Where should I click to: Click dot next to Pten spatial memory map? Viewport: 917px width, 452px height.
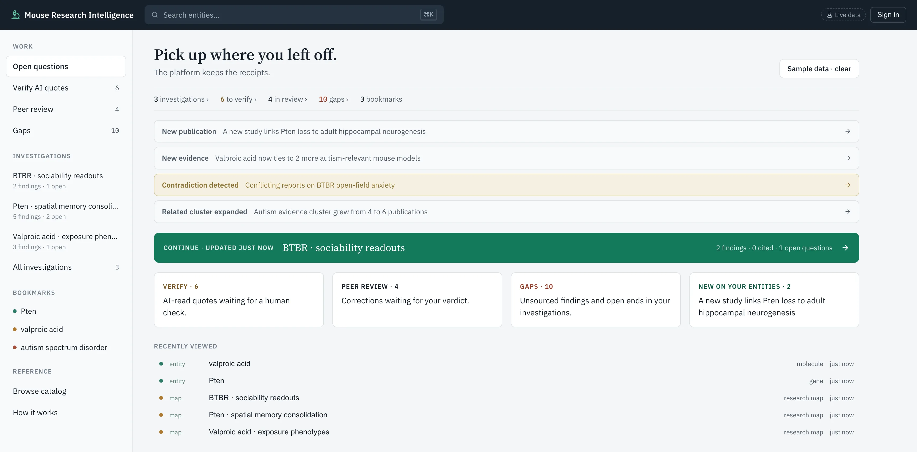(x=161, y=415)
